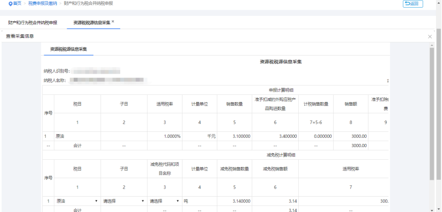Click the 减免税销售额 column header

click(275, 169)
